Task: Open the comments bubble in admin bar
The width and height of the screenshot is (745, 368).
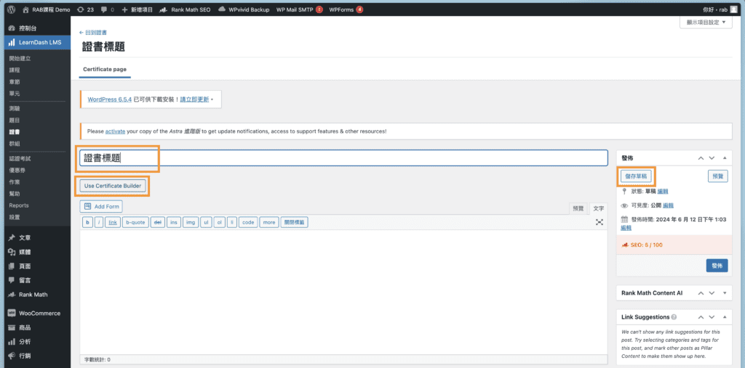Action: click(108, 10)
